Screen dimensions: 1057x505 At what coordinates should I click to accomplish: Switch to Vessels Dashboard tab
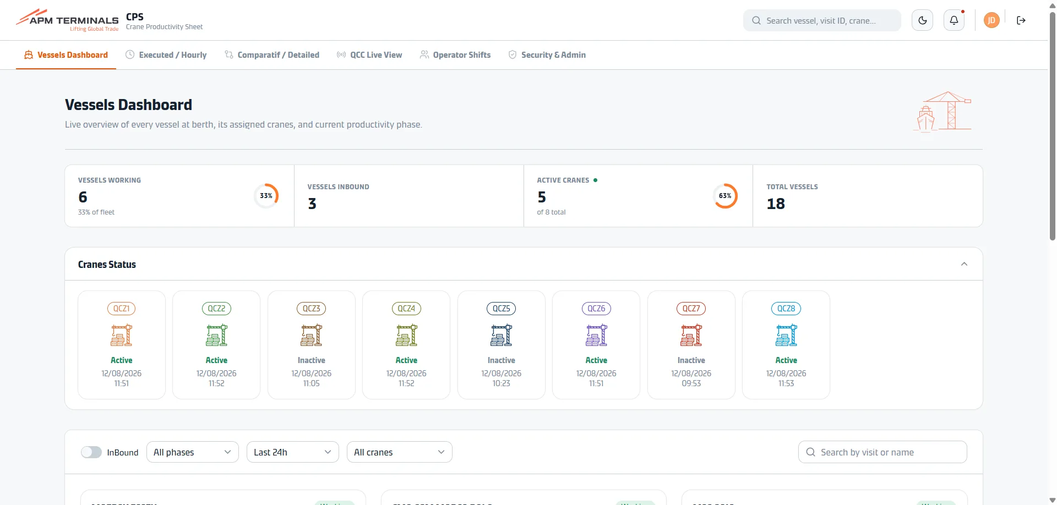tap(66, 55)
